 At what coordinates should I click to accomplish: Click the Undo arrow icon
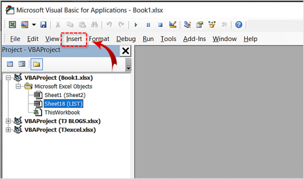tap(109, 25)
